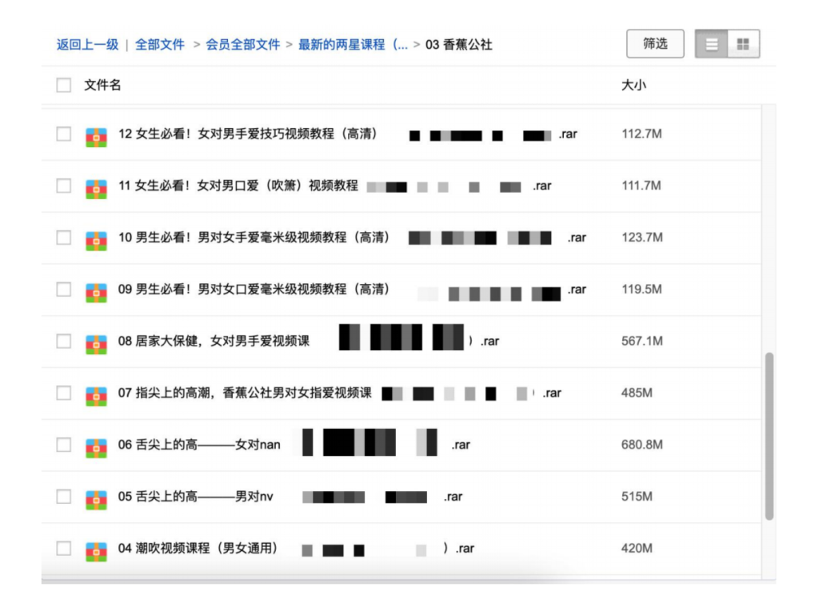Click the file size 123.7M
Screen dimensions: 819x607
click(x=642, y=238)
